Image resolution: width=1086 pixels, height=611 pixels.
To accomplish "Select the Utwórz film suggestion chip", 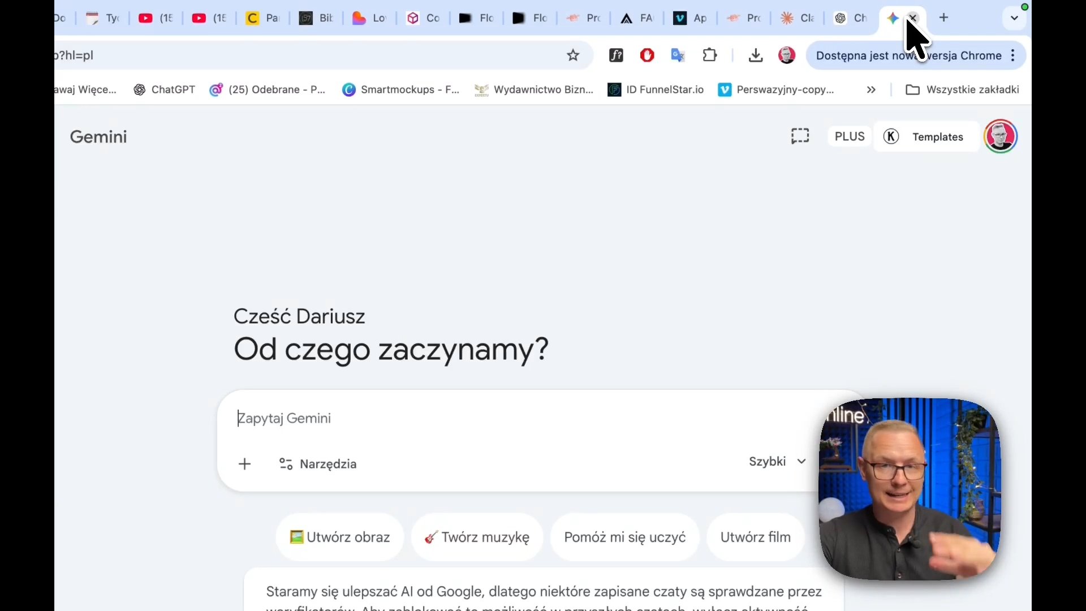I will (x=756, y=537).
